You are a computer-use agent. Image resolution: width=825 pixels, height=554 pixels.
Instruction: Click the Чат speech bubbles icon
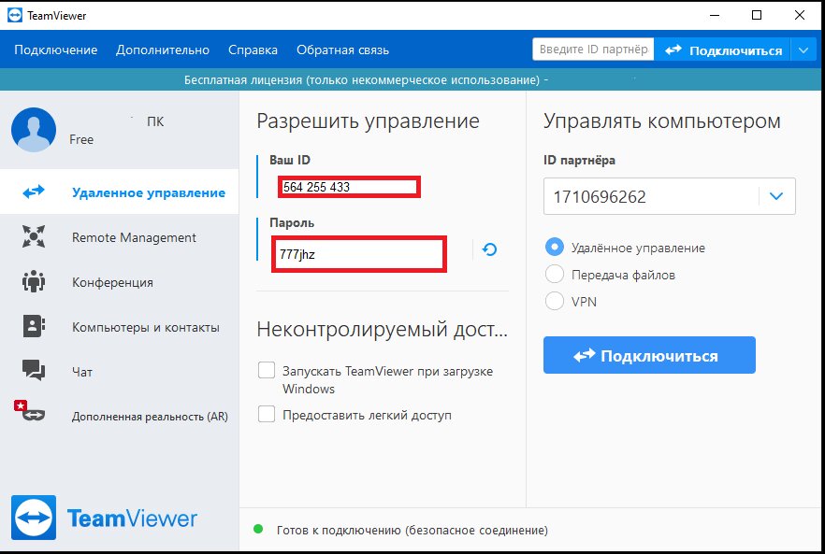(x=34, y=371)
